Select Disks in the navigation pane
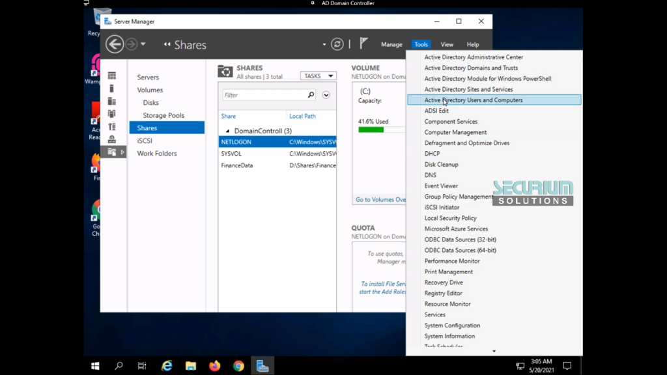Image resolution: width=667 pixels, height=375 pixels. click(x=150, y=103)
